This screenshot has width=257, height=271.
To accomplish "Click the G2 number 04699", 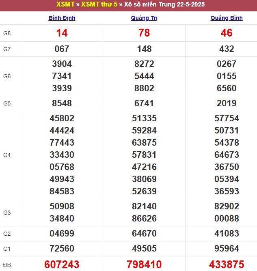I will 62,234.
